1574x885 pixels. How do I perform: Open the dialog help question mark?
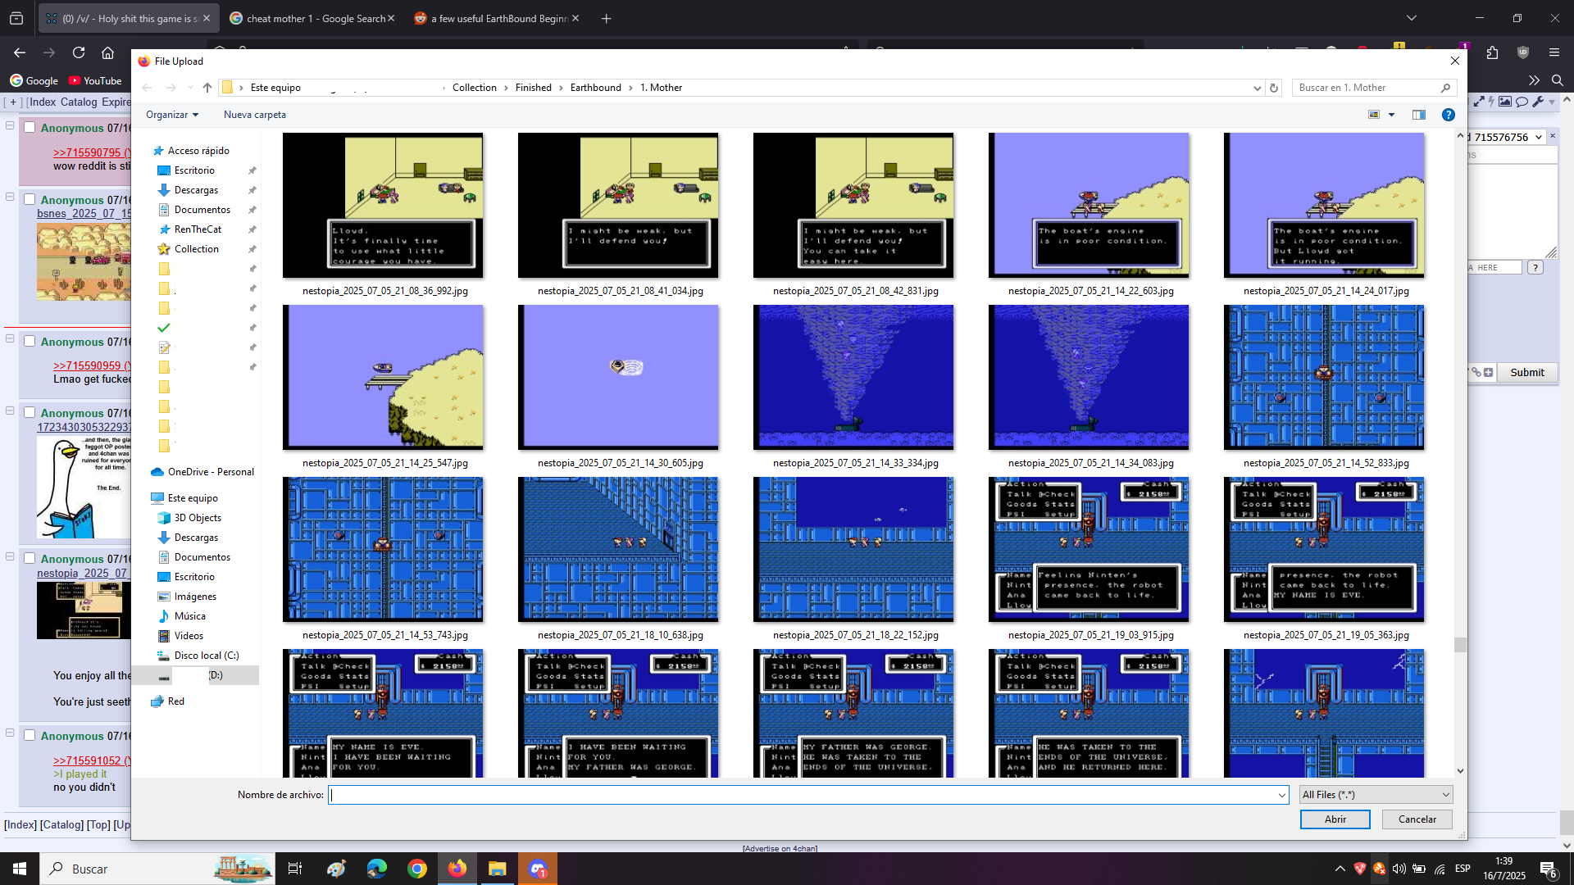click(x=1449, y=115)
